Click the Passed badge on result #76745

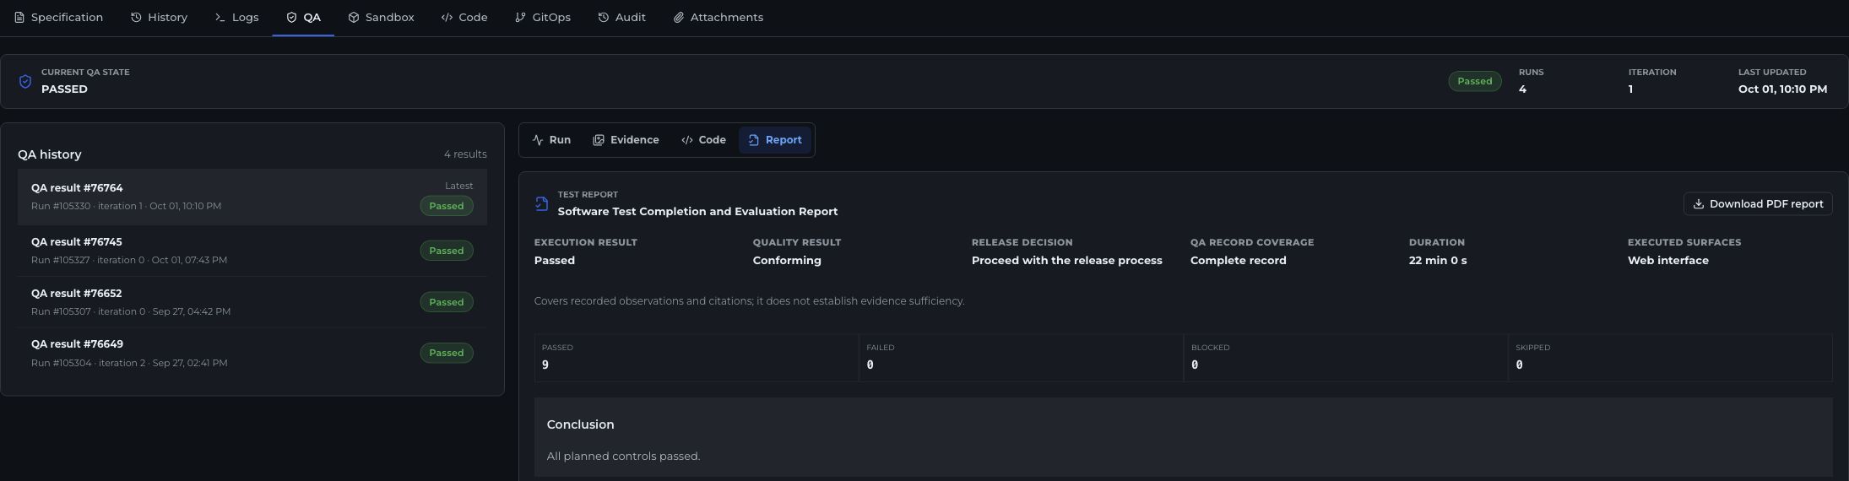pyautogui.click(x=447, y=251)
